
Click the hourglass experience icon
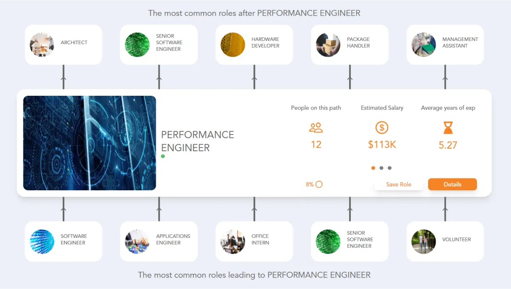(448, 127)
